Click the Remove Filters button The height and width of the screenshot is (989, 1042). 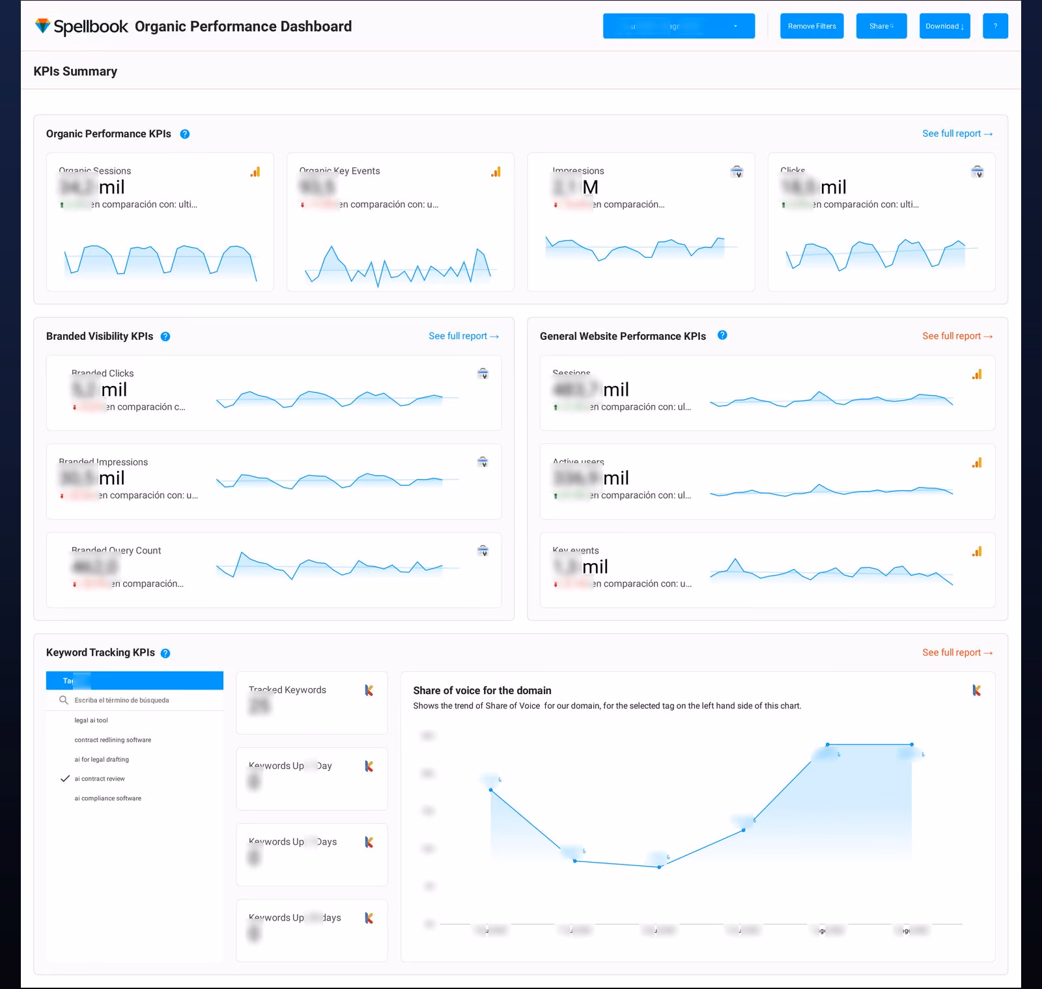(x=812, y=26)
